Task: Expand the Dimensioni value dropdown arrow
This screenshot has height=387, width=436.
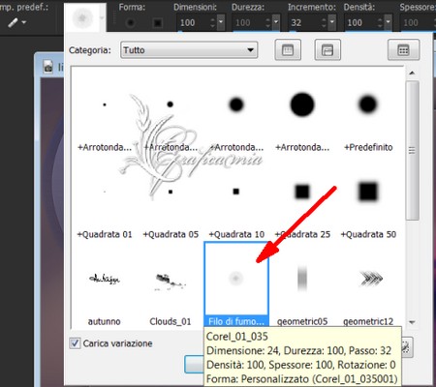Action: coord(221,22)
